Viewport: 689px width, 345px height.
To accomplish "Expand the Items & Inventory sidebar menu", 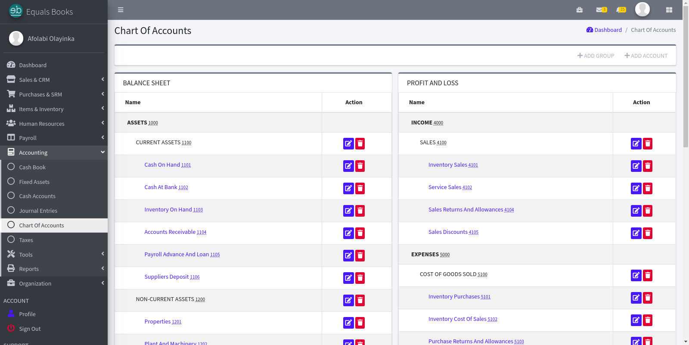I will click(54, 109).
